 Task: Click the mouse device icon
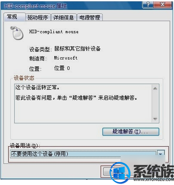tap(17, 33)
